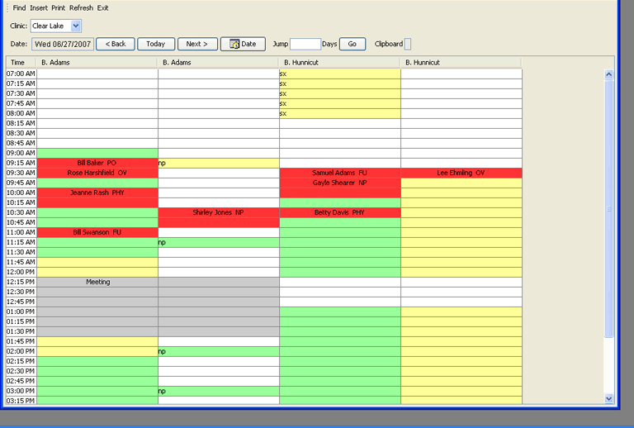634x428 pixels.
Task: Click Refresh in the menu bar
Action: tap(81, 7)
